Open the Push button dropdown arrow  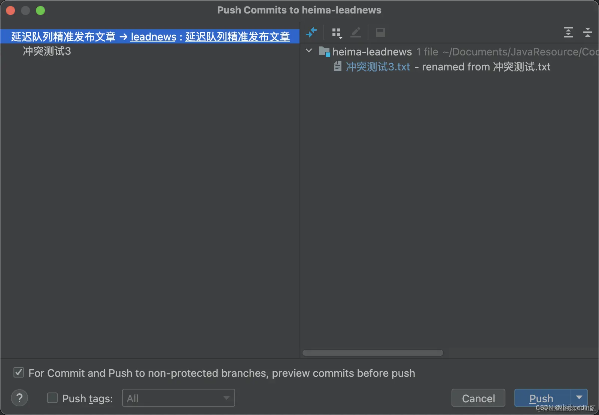click(579, 398)
